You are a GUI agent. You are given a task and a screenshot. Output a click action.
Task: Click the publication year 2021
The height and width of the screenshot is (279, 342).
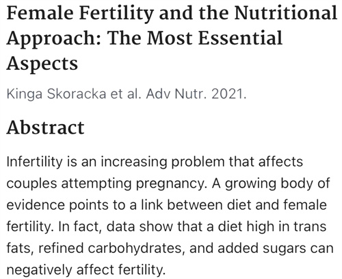point(228,94)
